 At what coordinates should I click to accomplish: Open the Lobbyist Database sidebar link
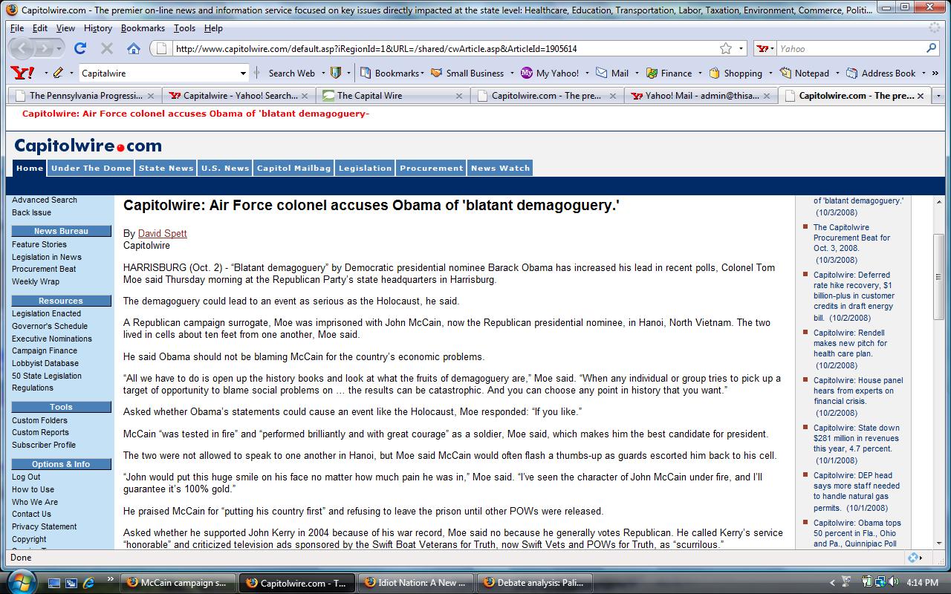click(45, 363)
